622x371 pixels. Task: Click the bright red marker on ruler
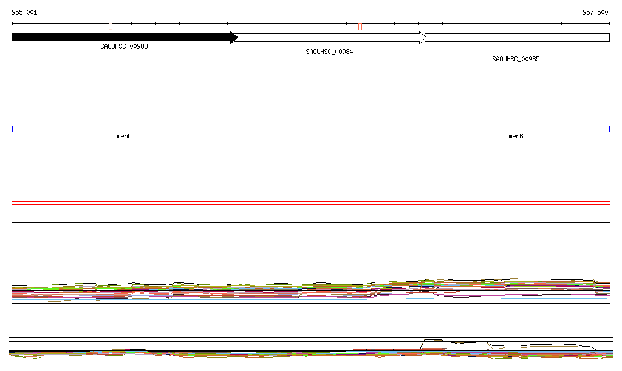(360, 26)
